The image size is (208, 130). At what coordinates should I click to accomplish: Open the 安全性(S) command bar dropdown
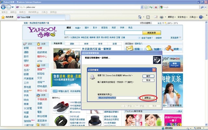click(182, 17)
